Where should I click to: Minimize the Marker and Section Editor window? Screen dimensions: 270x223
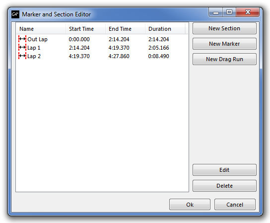click(x=216, y=12)
